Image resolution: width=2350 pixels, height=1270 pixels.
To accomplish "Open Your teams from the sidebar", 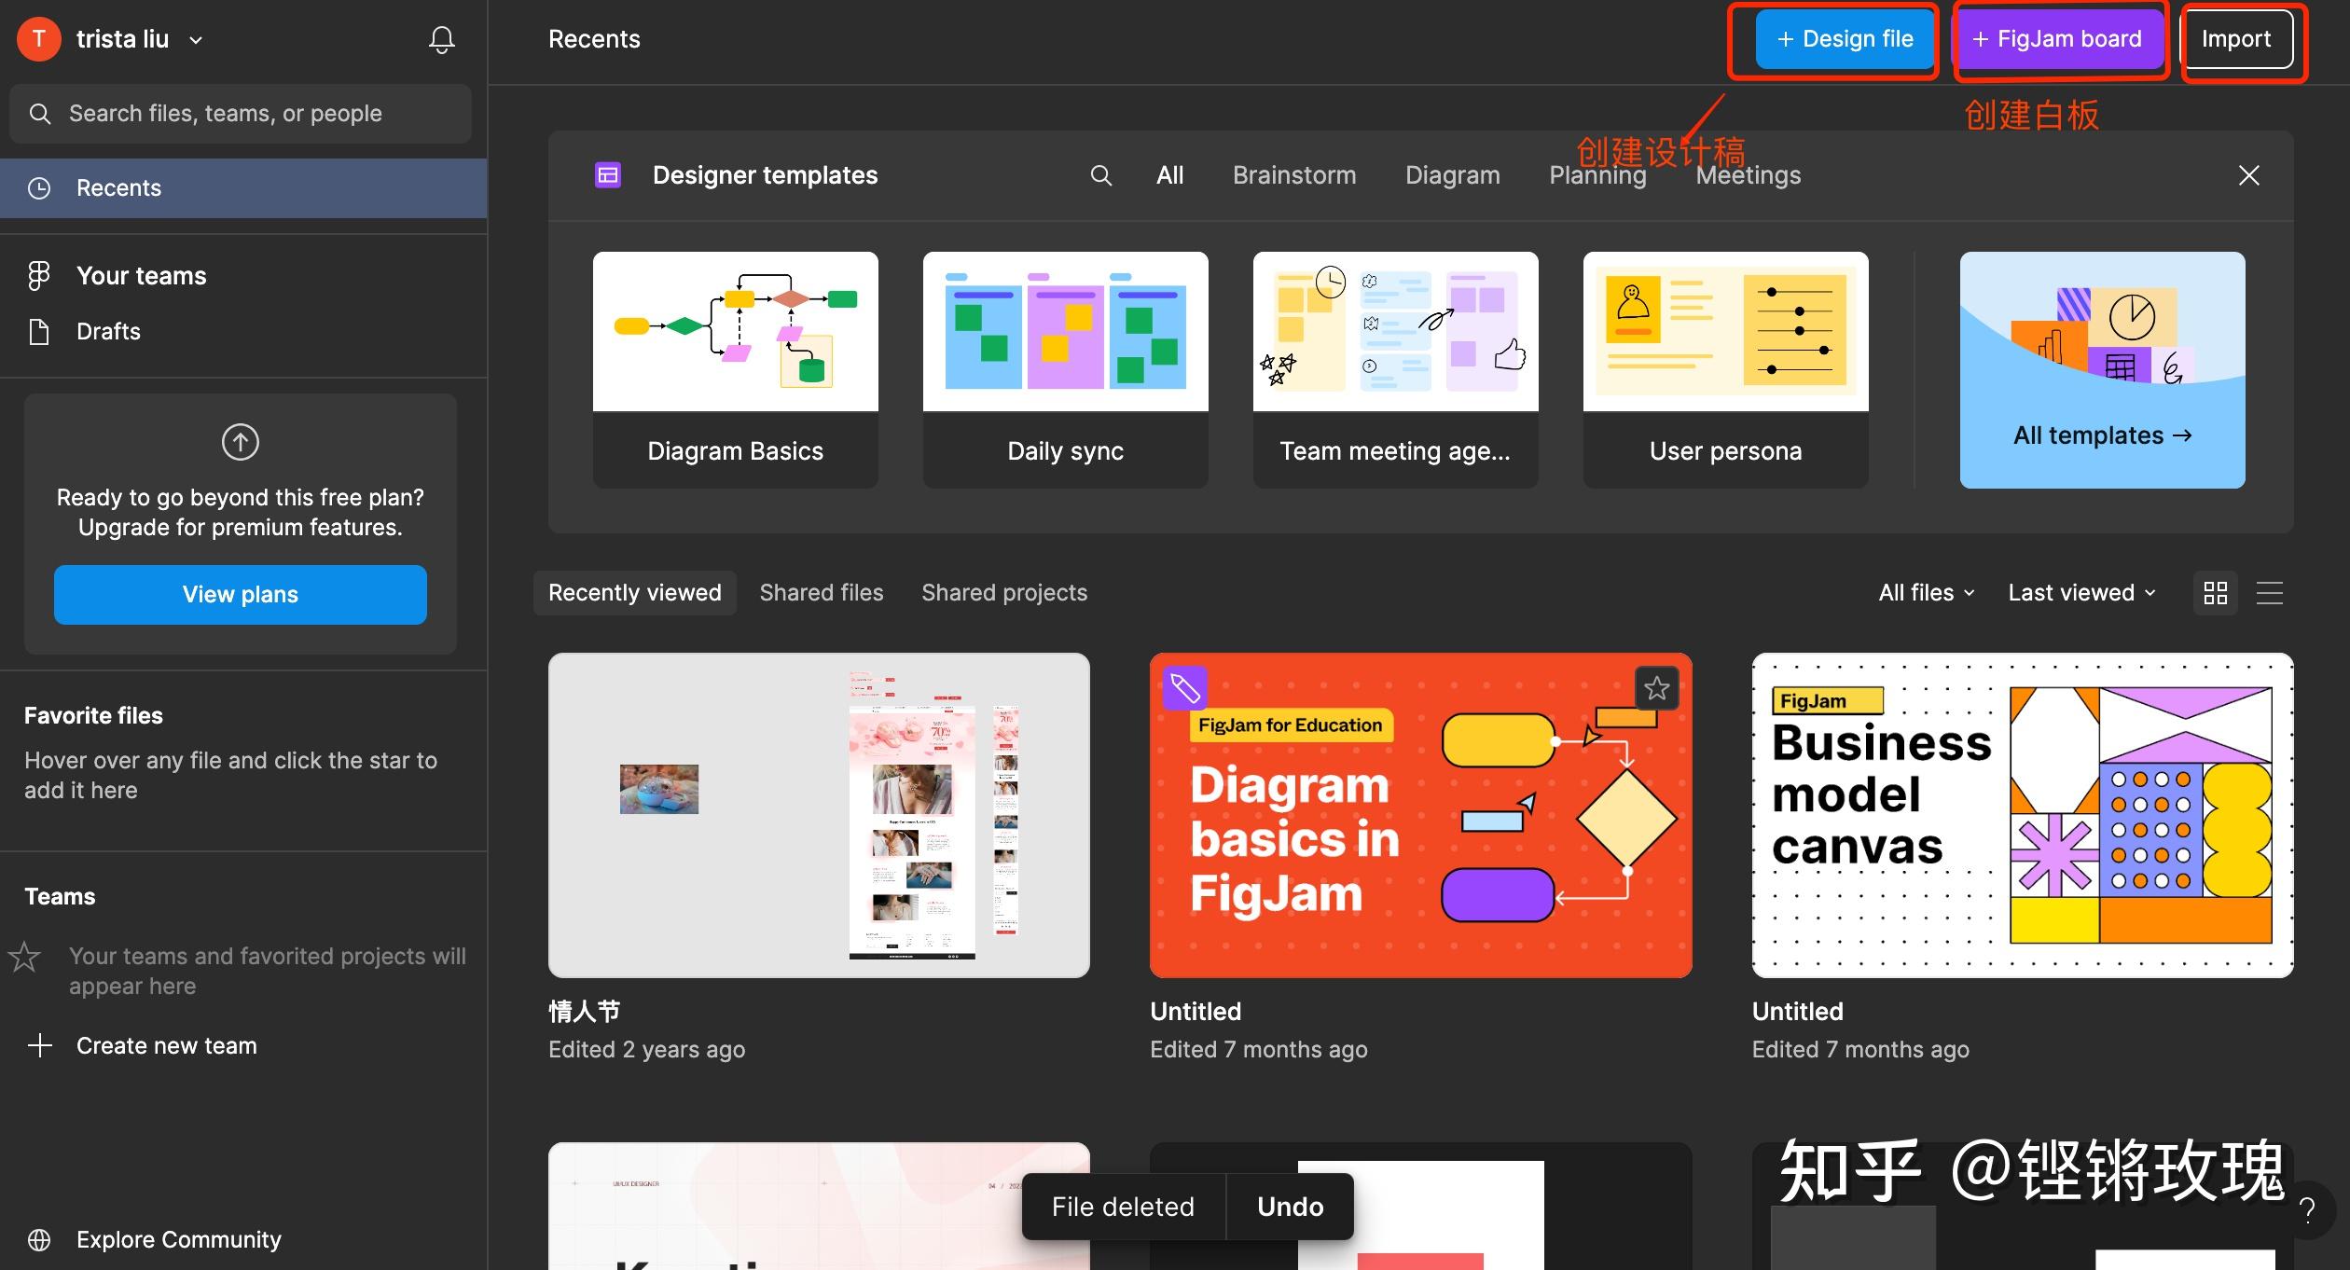I will point(140,274).
